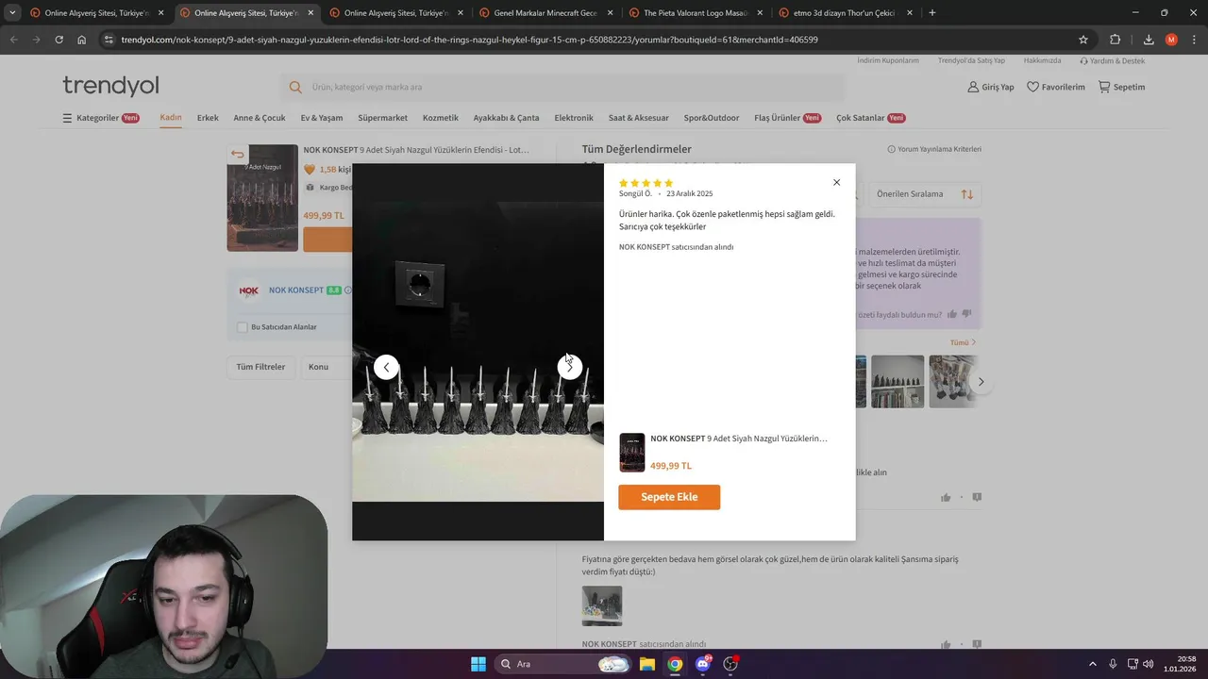This screenshot has height=679, width=1208.
Task: Switch to Pieta Valorant Logo tab
Action: [x=696, y=13]
